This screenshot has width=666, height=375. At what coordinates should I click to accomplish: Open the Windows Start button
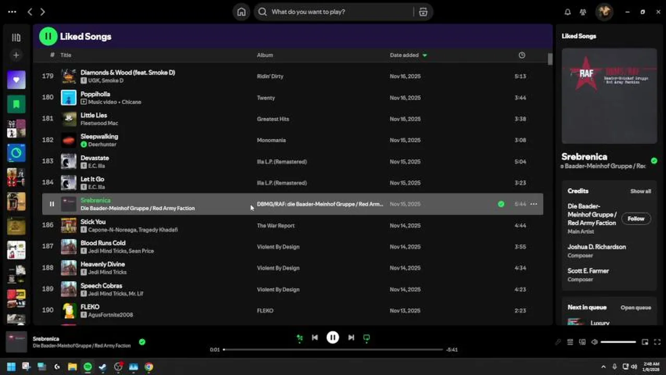[11, 367]
